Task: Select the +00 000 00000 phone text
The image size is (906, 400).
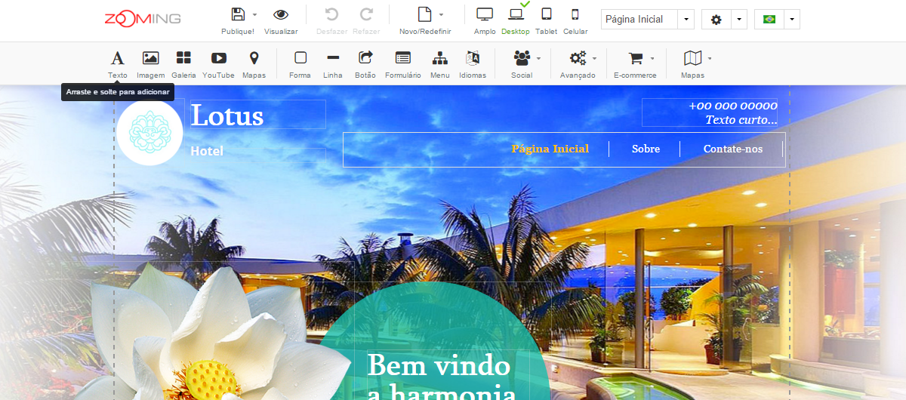Action: [733, 106]
